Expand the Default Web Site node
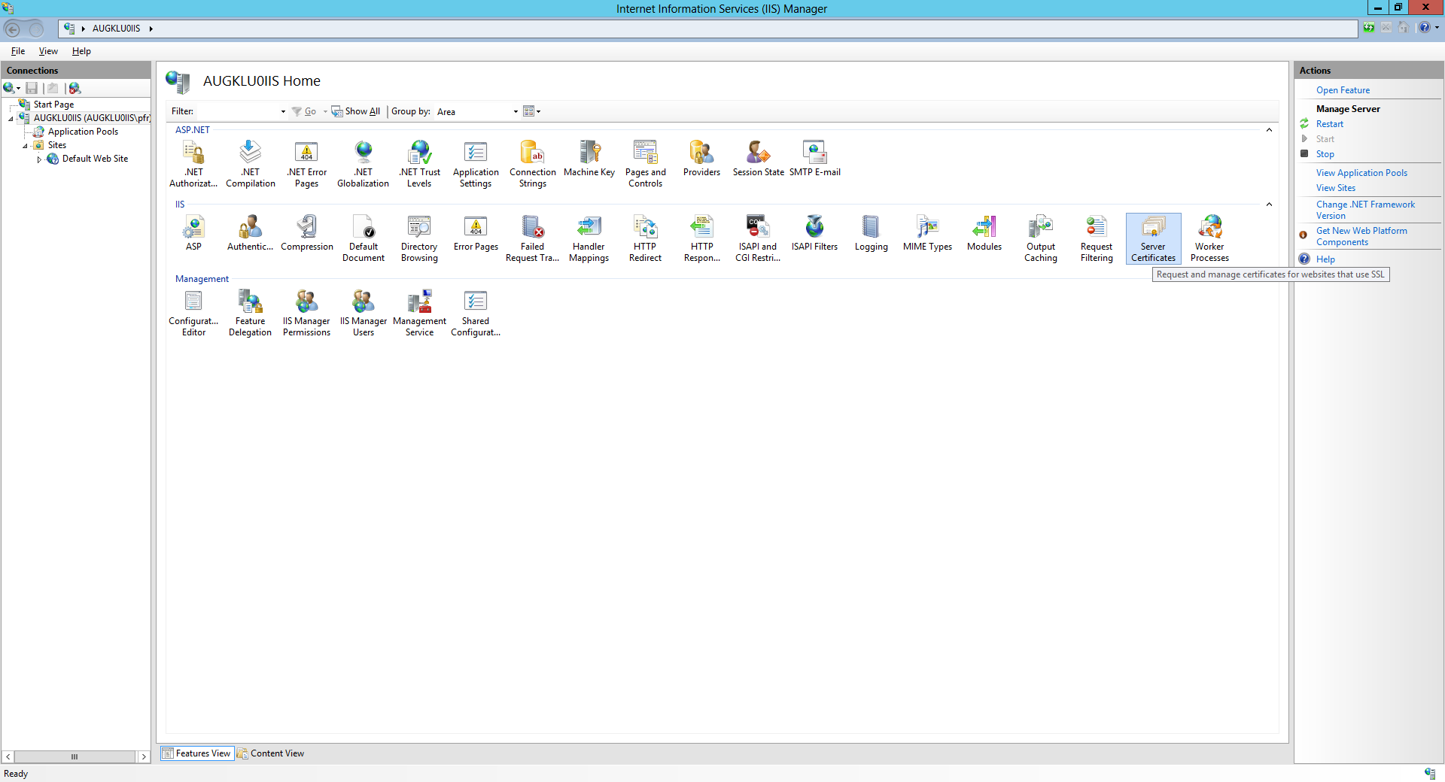This screenshot has height=782, width=1445. 39,159
